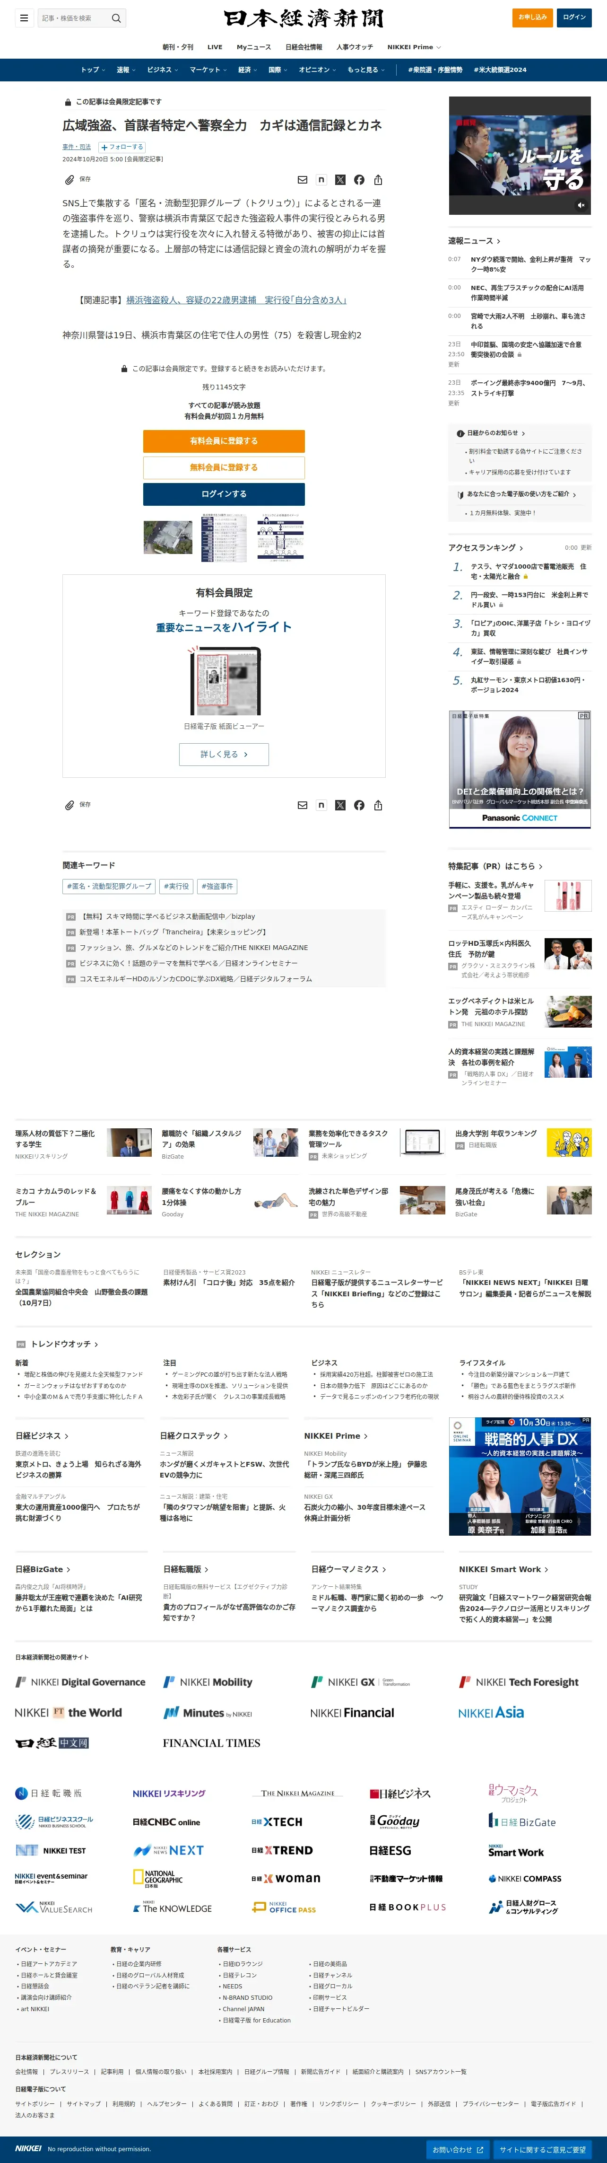Open 朝刊・夕刊 menu item
Image resolution: width=607 pixels, height=2163 pixels.
point(178,47)
